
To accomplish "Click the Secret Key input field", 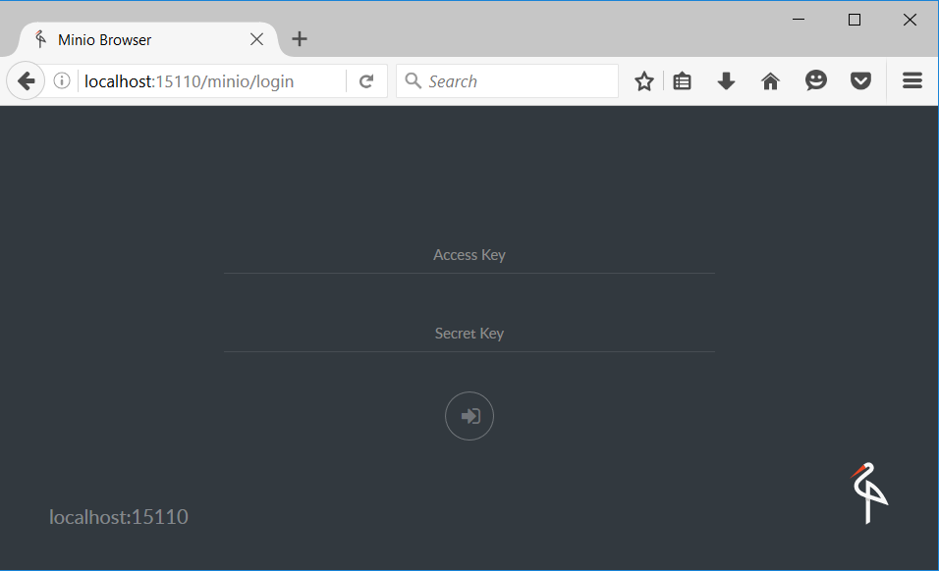I will 469,334.
